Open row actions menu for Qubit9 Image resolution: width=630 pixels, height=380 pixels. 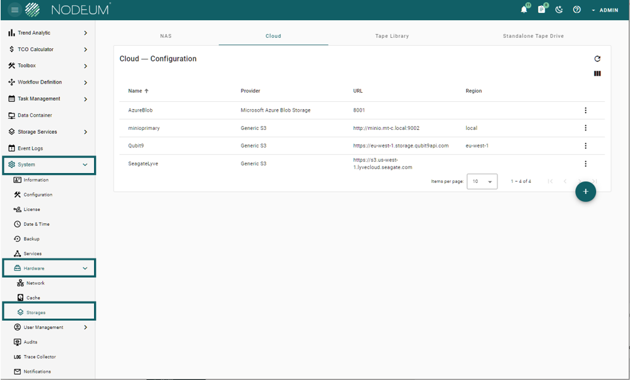(586, 146)
